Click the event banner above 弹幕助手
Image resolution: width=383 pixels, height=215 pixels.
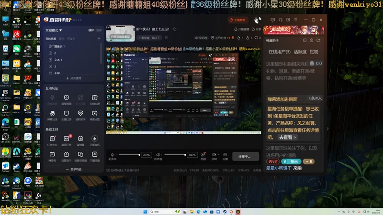click(x=294, y=30)
